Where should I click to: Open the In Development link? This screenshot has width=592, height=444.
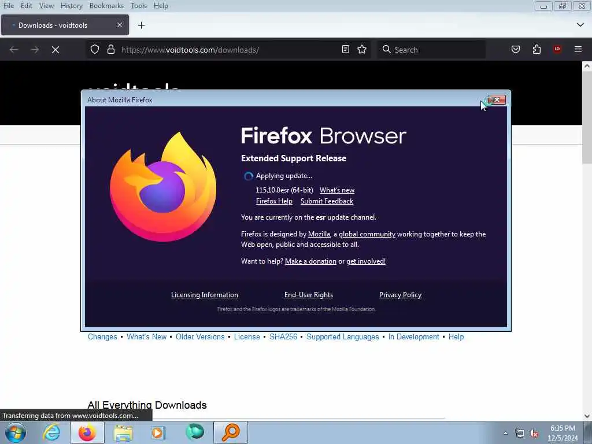(414, 337)
